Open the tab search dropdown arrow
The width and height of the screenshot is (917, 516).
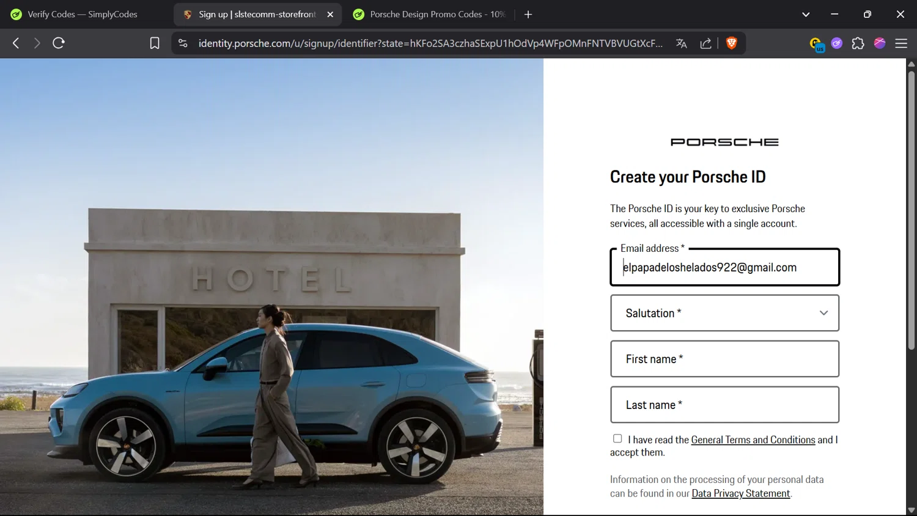[x=806, y=15]
